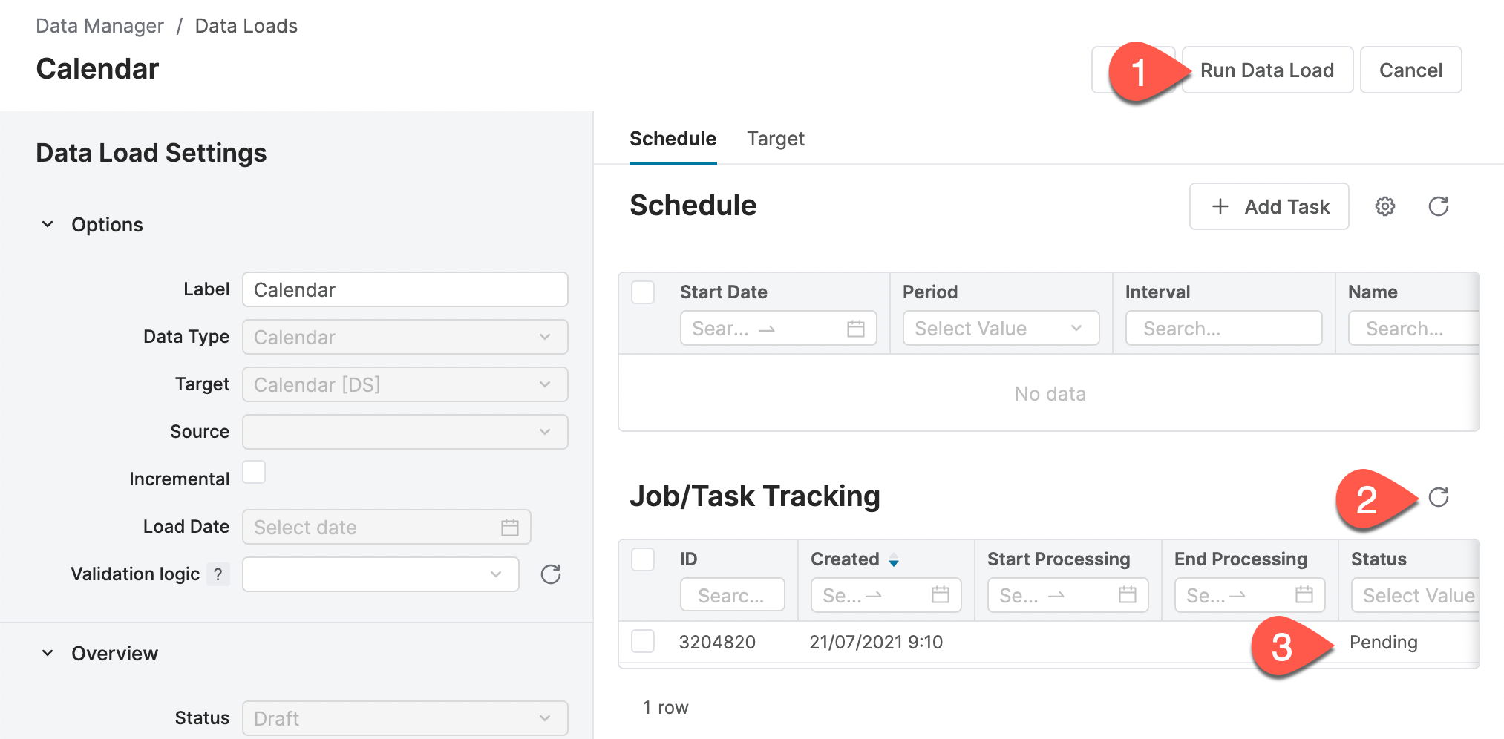The height and width of the screenshot is (739, 1504).
Task: Add a new scheduled task
Action: (1269, 206)
